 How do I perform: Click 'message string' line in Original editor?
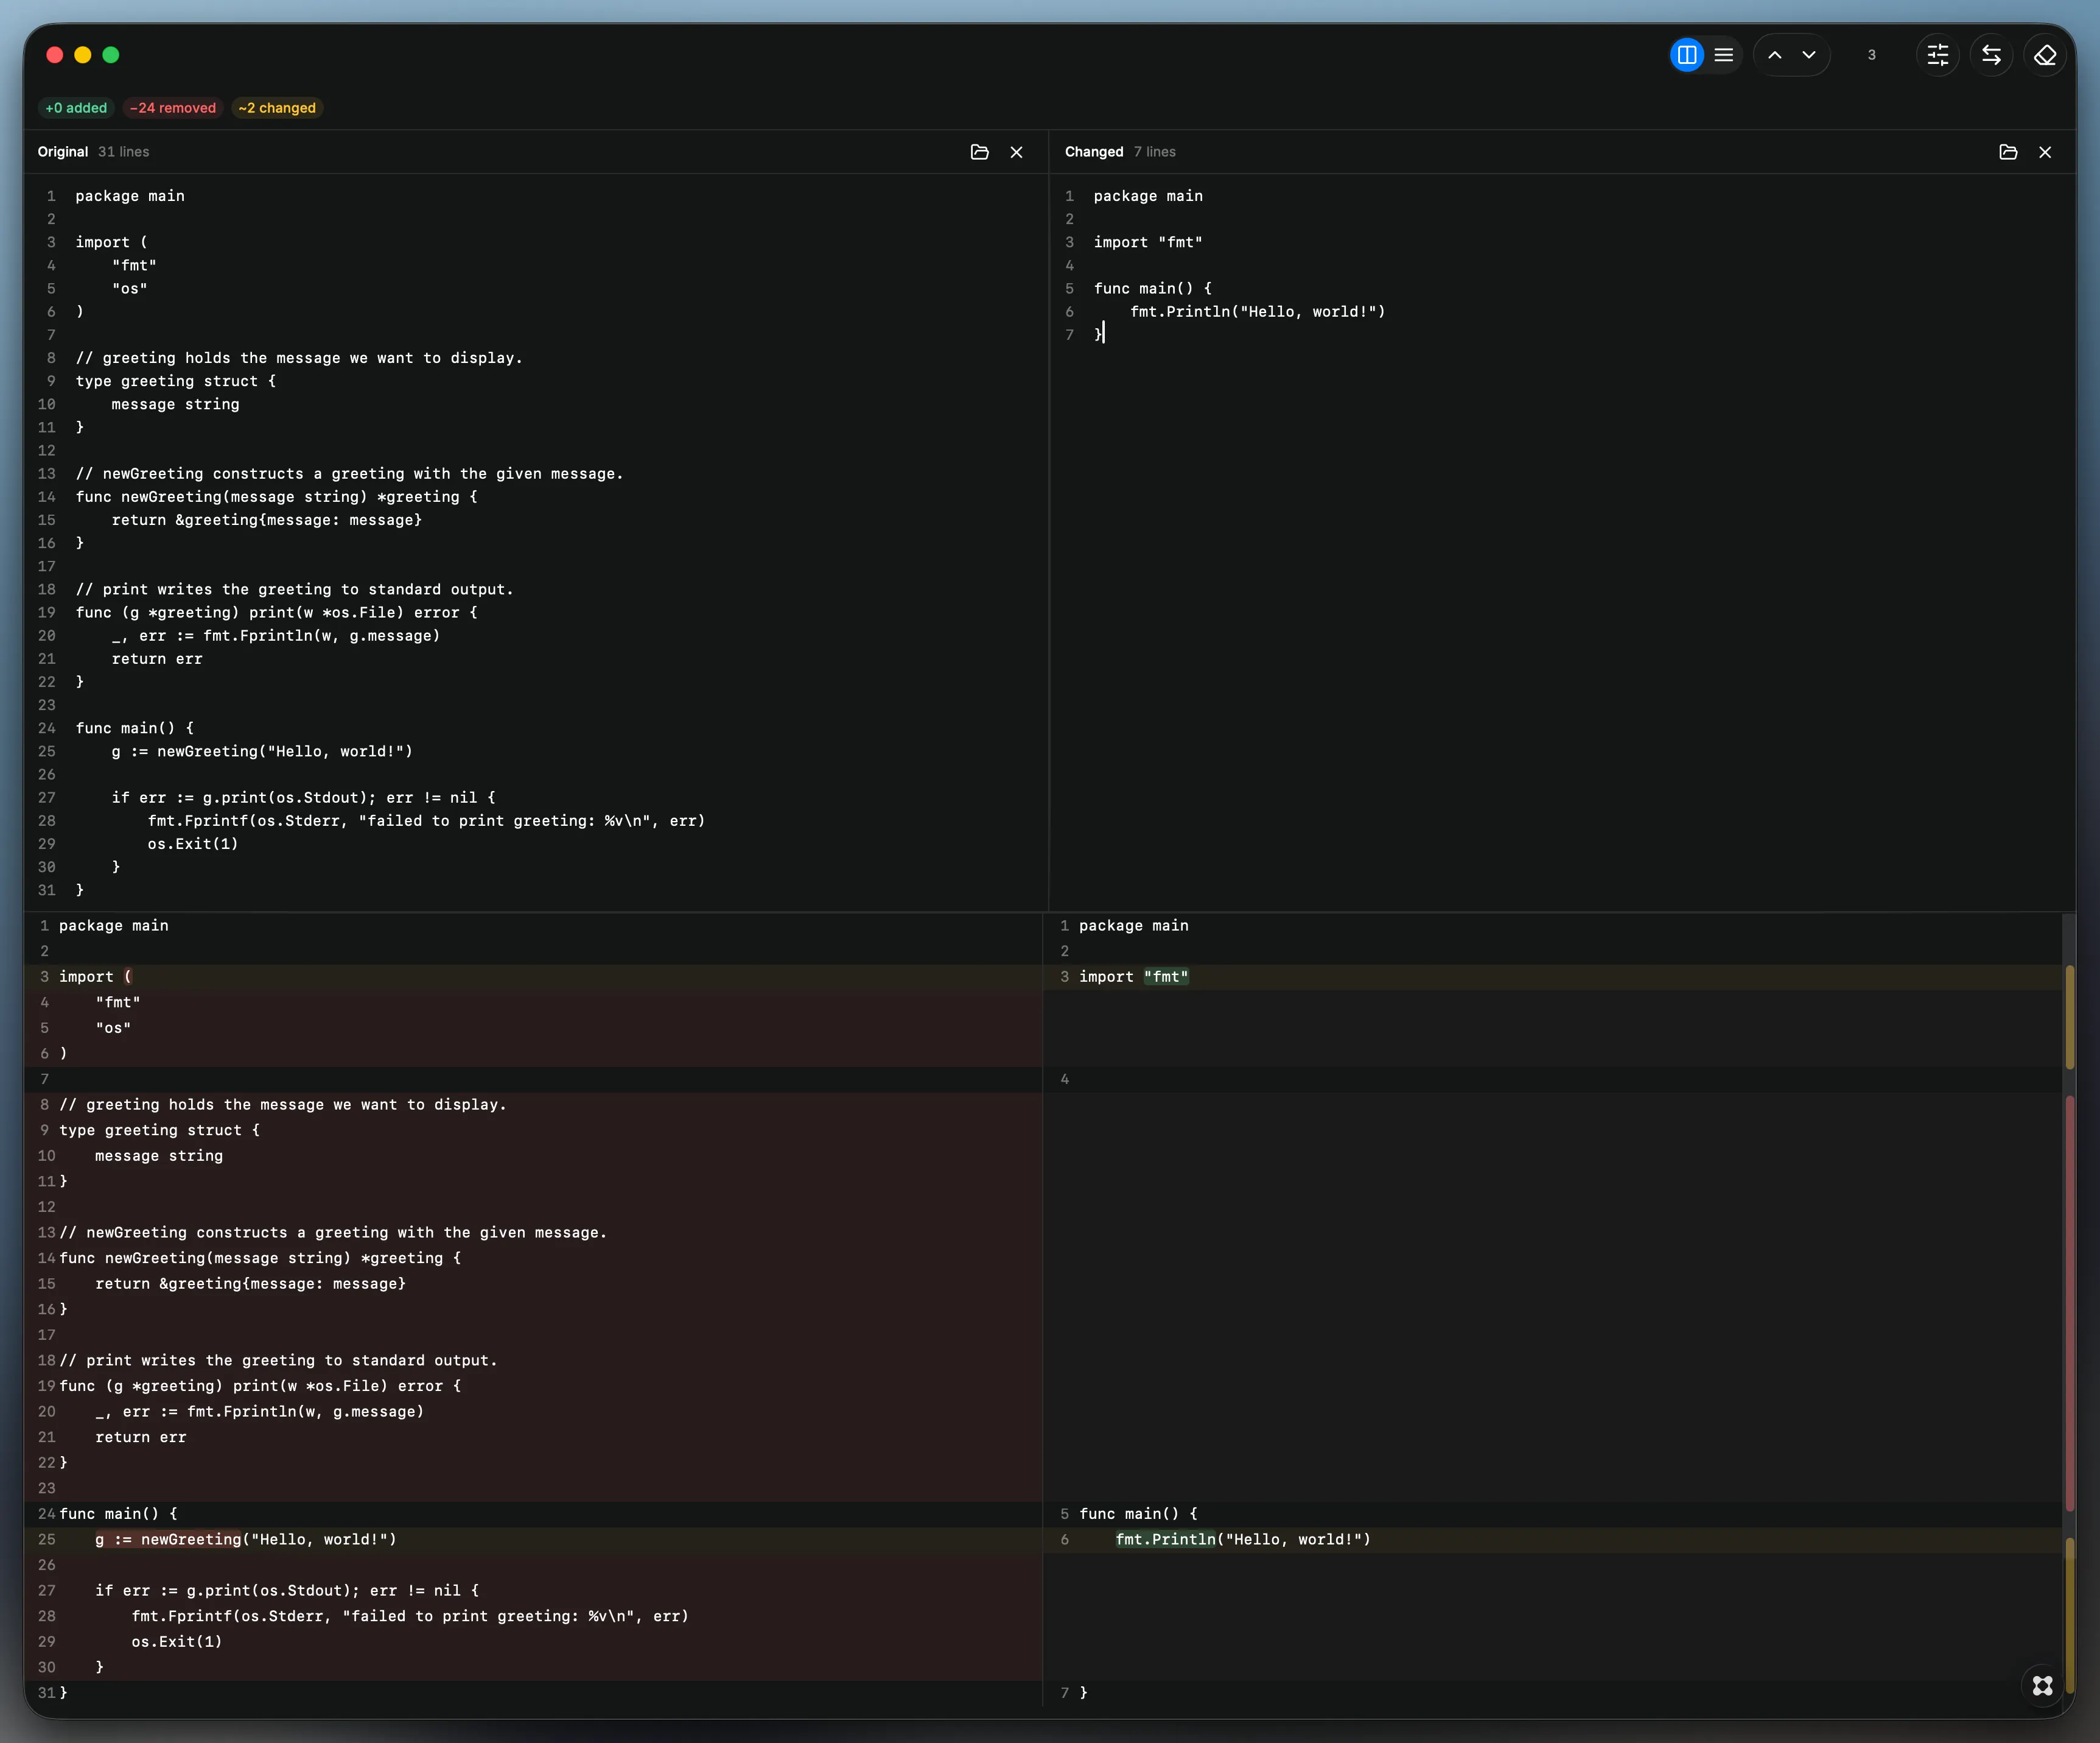[175, 404]
